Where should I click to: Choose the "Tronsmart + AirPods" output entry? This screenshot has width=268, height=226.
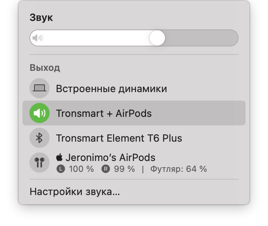[104, 113]
